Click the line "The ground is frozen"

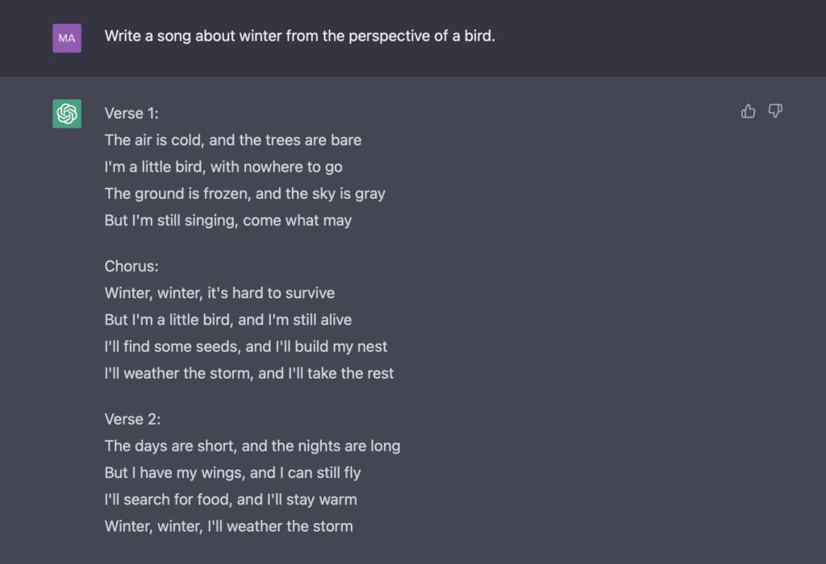[x=244, y=193]
